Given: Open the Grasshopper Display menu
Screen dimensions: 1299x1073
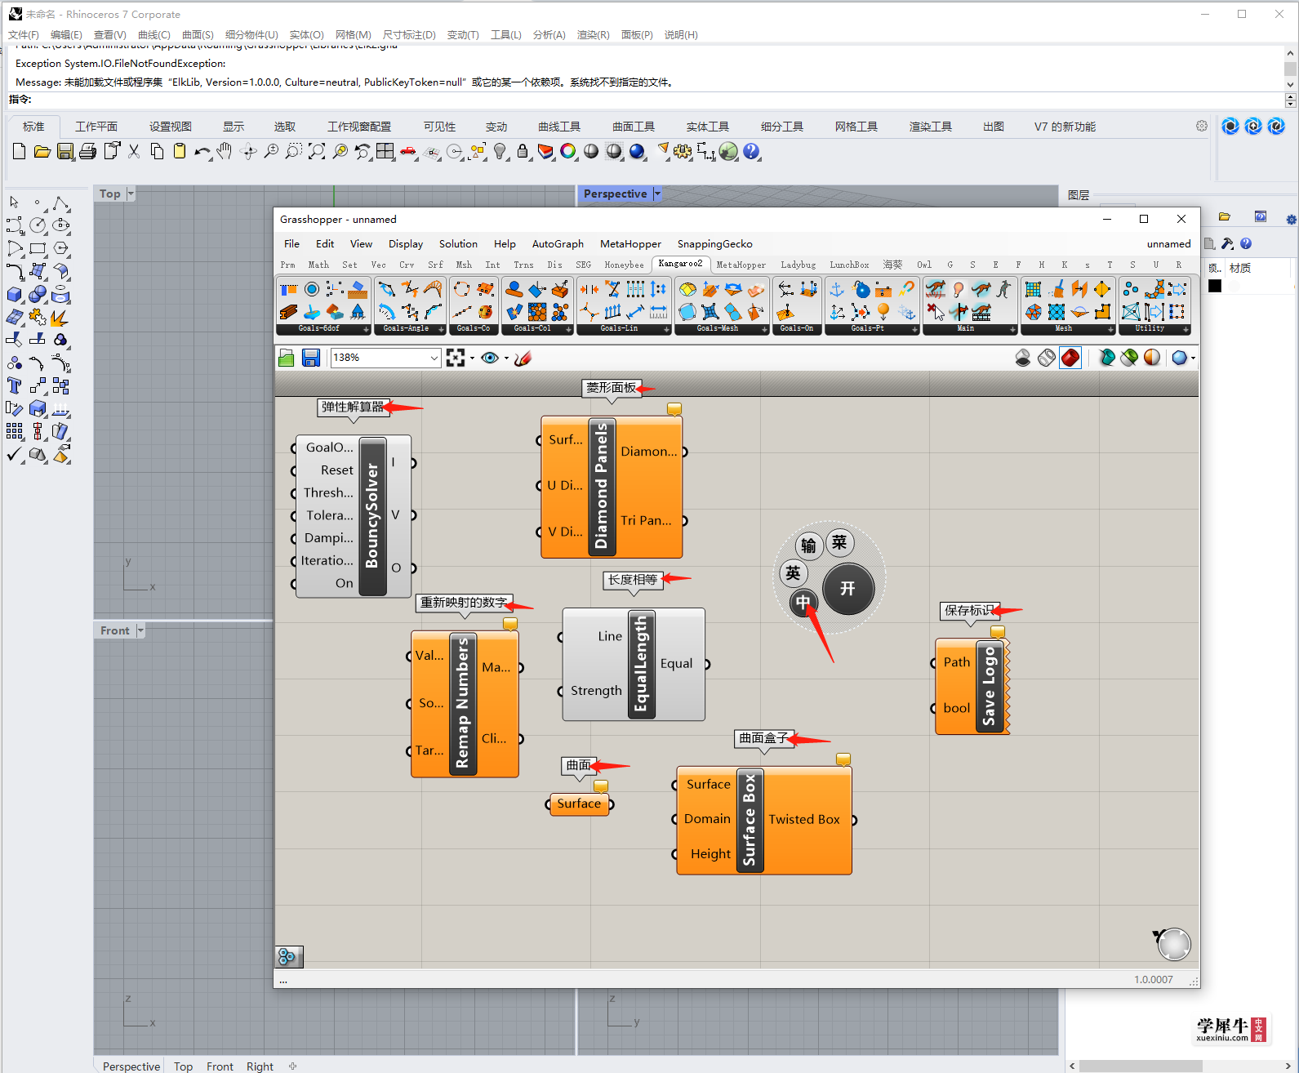Looking at the screenshot, I should 406,243.
